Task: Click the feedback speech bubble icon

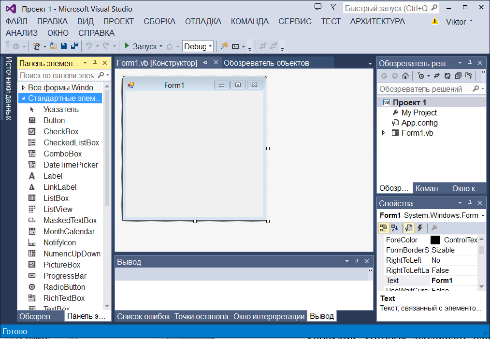Action: [318, 7]
